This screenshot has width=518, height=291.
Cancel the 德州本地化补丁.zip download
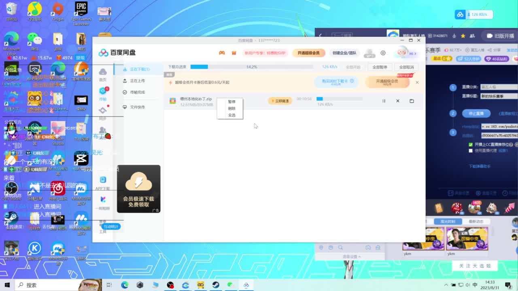(x=398, y=101)
